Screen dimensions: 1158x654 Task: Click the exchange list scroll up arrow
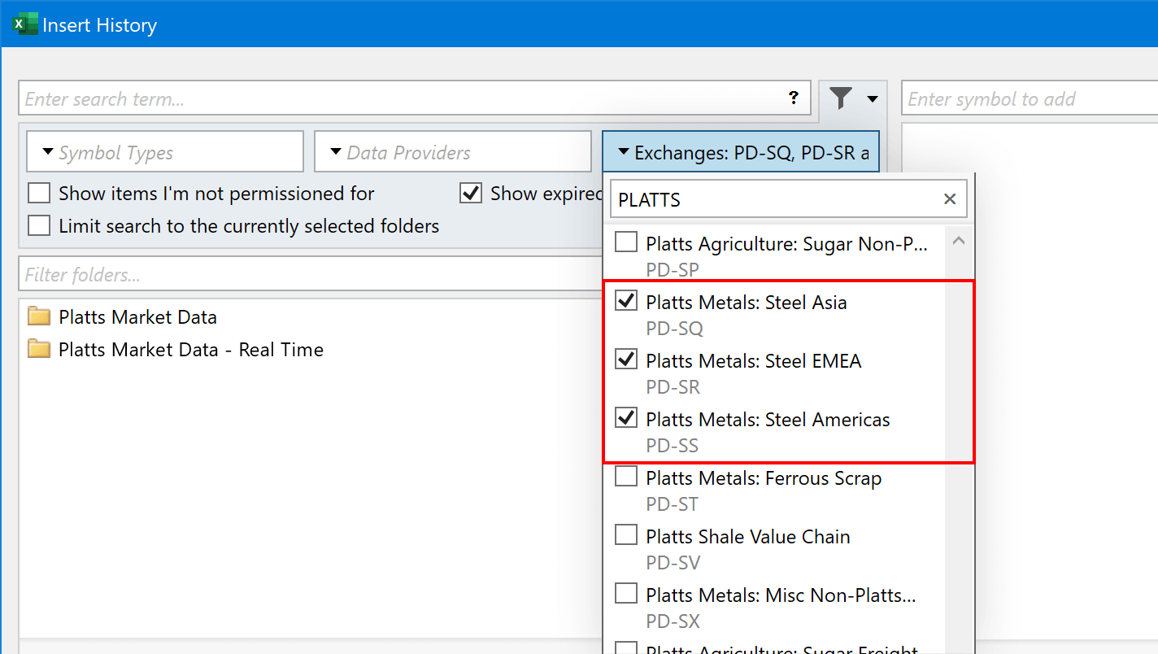(959, 241)
